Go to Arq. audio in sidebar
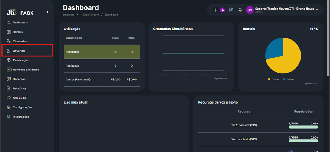Viewport: 330px width, 152px height. click(19, 98)
